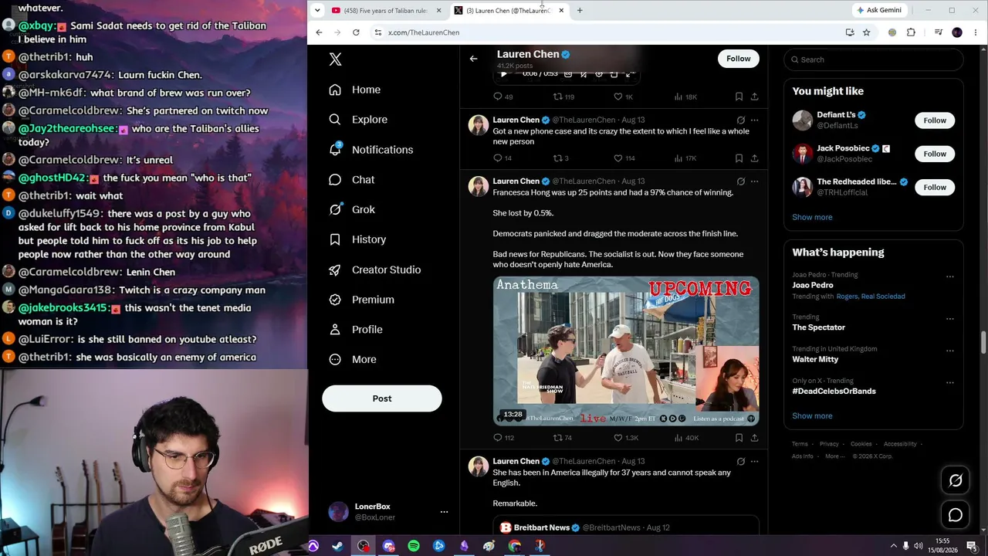This screenshot has width=988, height=556.
Task: Open the floating Grok button
Action: pos(956,480)
